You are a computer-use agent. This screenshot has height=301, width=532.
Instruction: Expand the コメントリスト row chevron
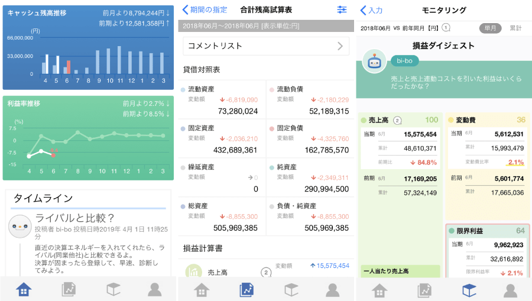(x=340, y=46)
